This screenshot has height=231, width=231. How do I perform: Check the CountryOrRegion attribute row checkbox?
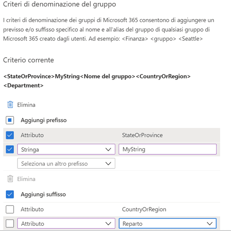point(10,209)
